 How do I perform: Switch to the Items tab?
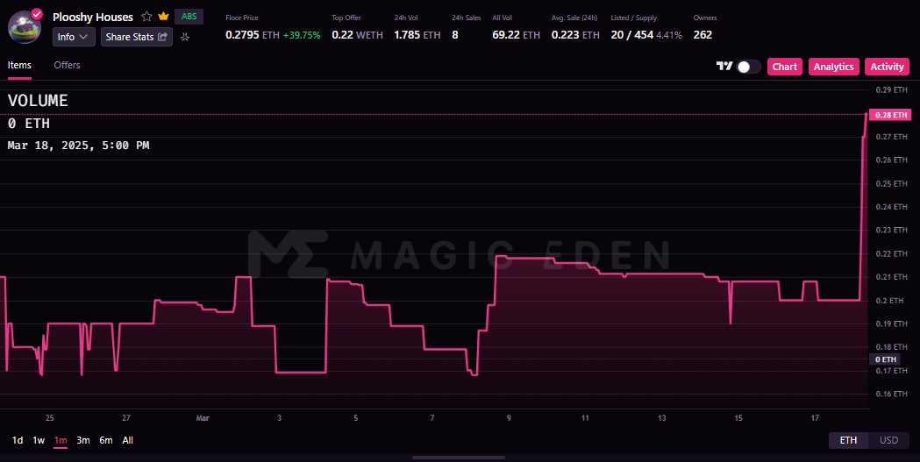coord(19,65)
